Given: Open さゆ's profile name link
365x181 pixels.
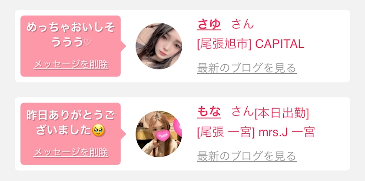Looking at the screenshot, I should point(209,24).
